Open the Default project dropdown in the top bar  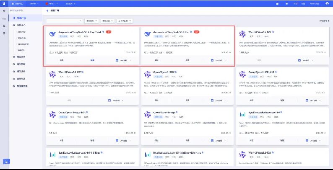34,4
